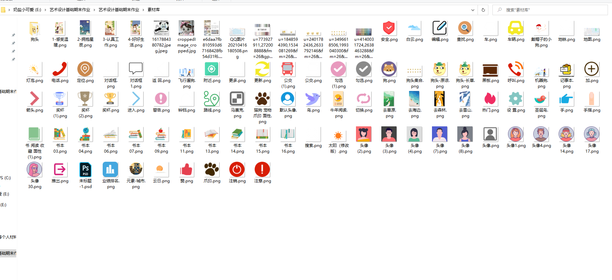The height and width of the screenshot is (280, 612).
Task: Expand chevron before 素材库 breadcrumb
Action: pyautogui.click(x=143, y=10)
